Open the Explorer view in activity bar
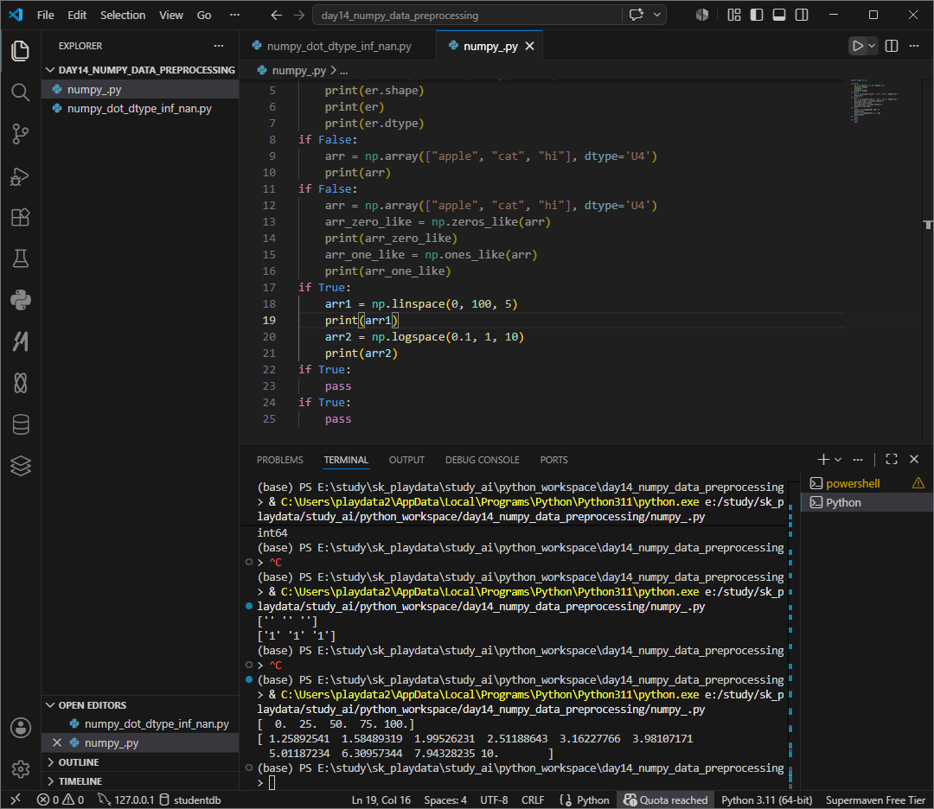The image size is (934, 809). click(20, 51)
